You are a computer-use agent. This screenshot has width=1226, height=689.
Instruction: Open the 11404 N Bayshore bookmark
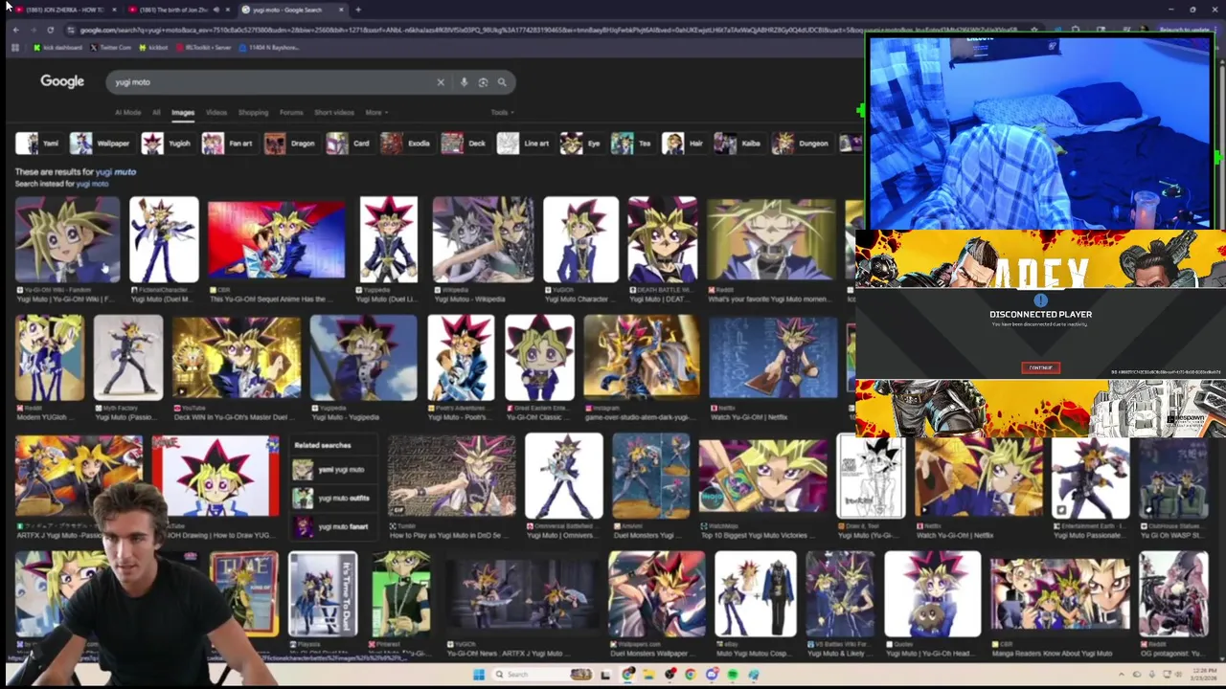(x=267, y=47)
